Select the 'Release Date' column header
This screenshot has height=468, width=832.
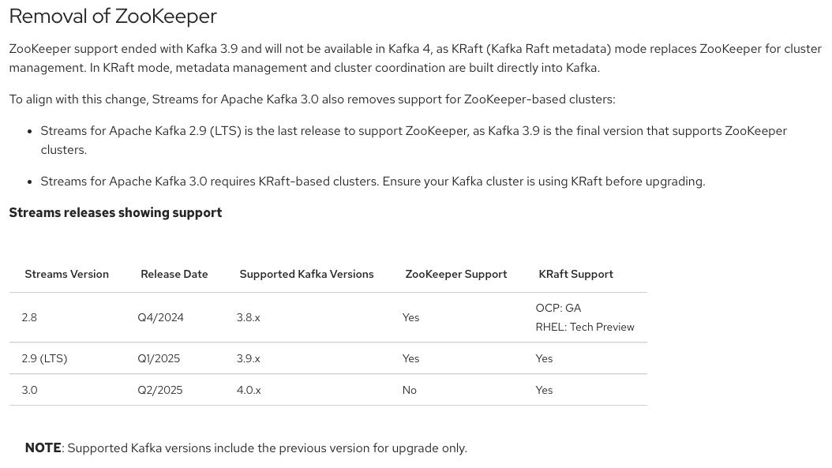[174, 275]
